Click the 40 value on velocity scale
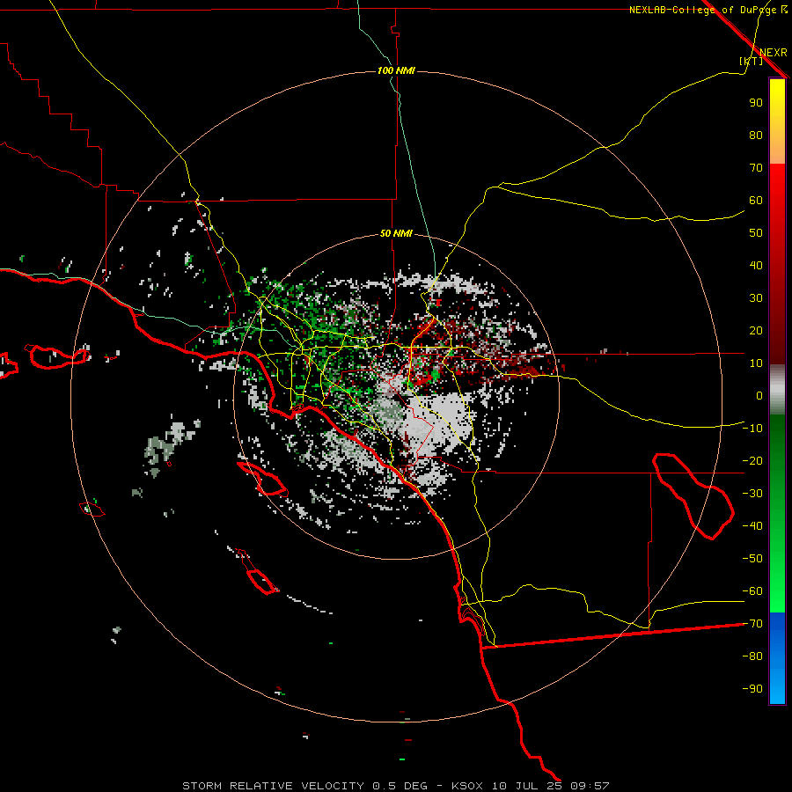This screenshot has height=792, width=792. click(756, 265)
